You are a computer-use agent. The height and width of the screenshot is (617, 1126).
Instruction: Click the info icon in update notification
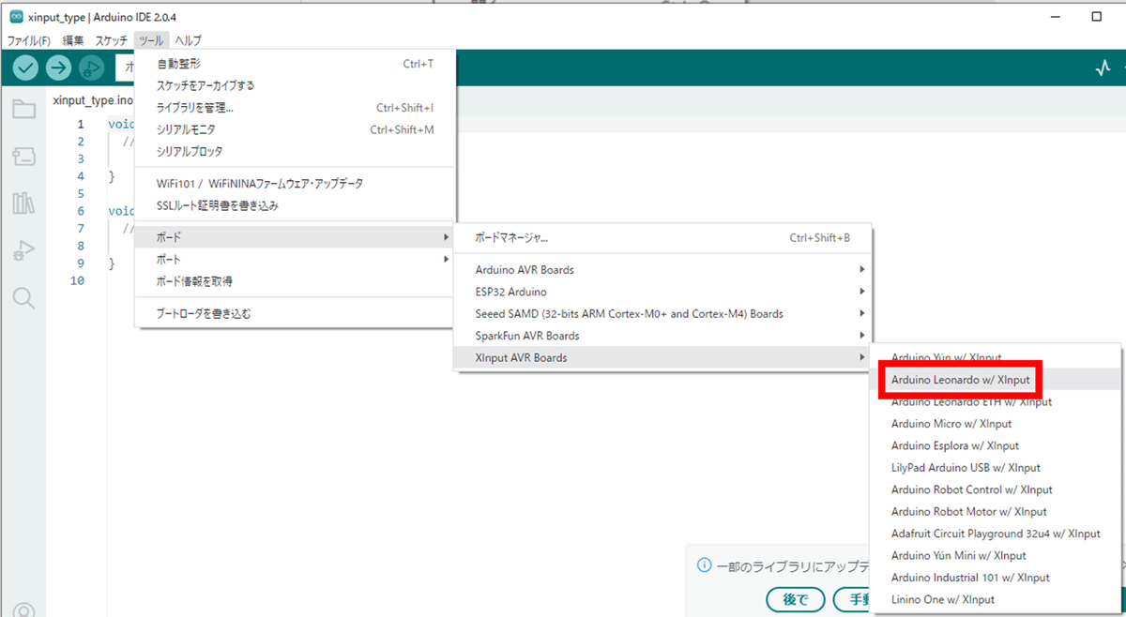tap(704, 565)
